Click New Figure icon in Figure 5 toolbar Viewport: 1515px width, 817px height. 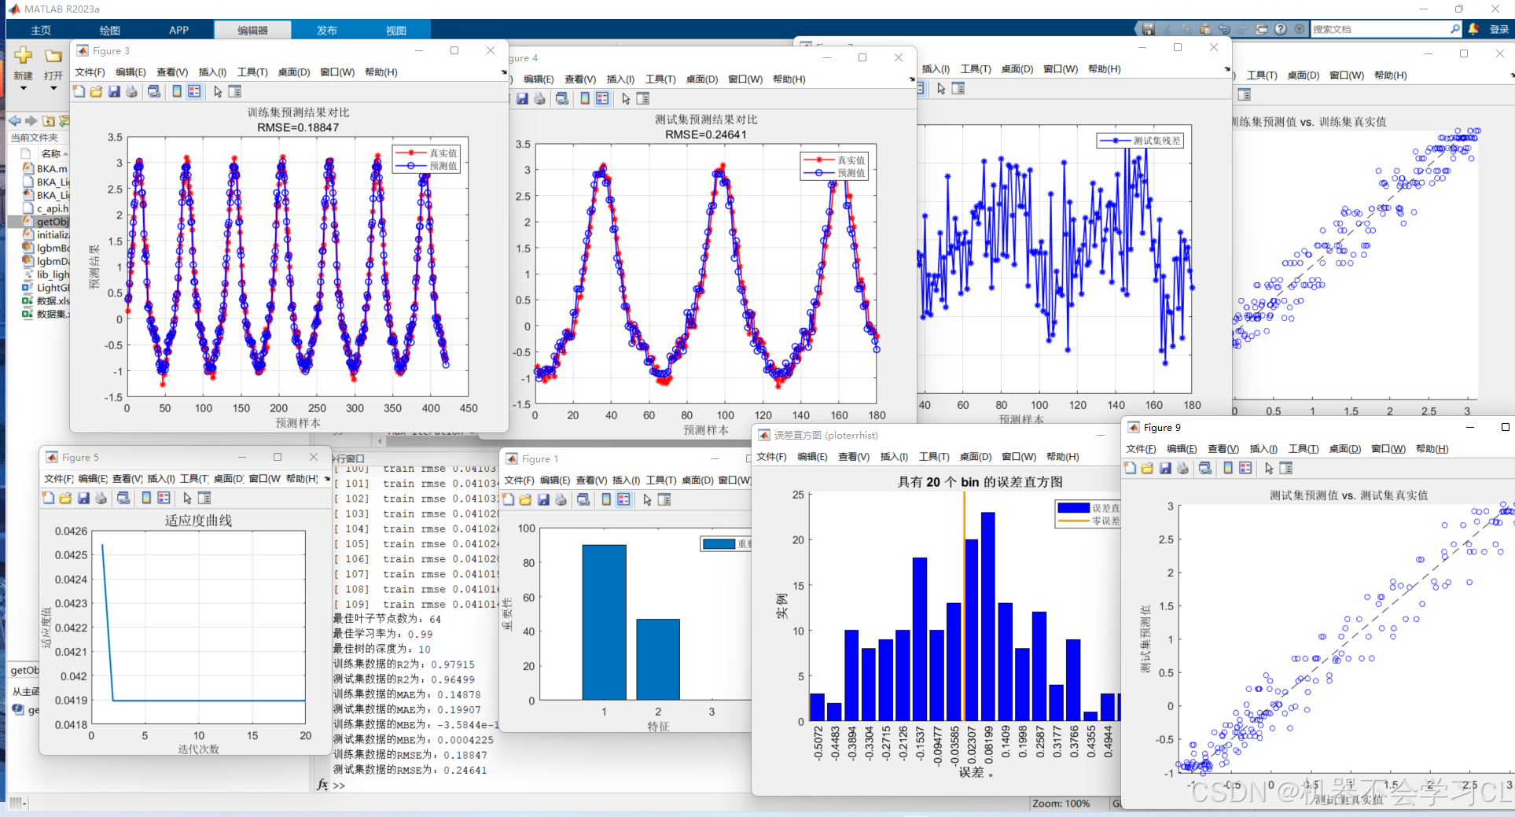point(48,499)
